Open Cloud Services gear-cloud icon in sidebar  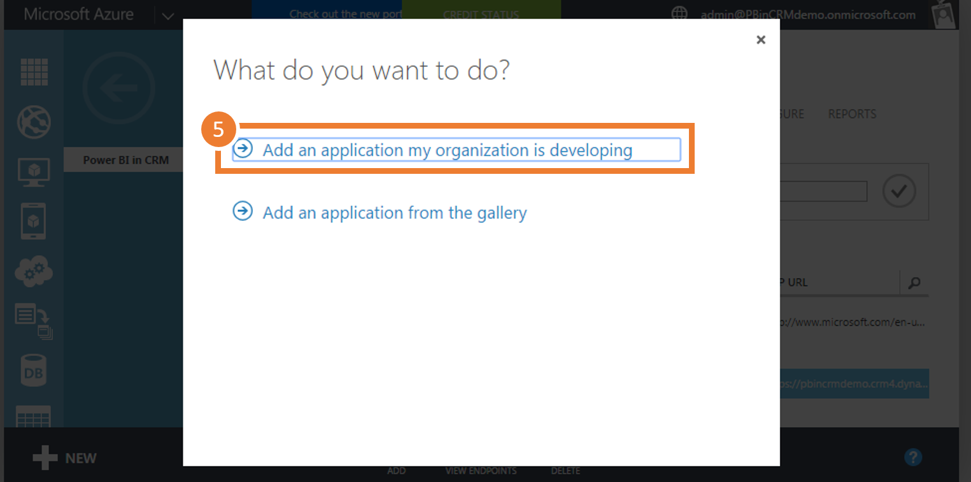[34, 271]
